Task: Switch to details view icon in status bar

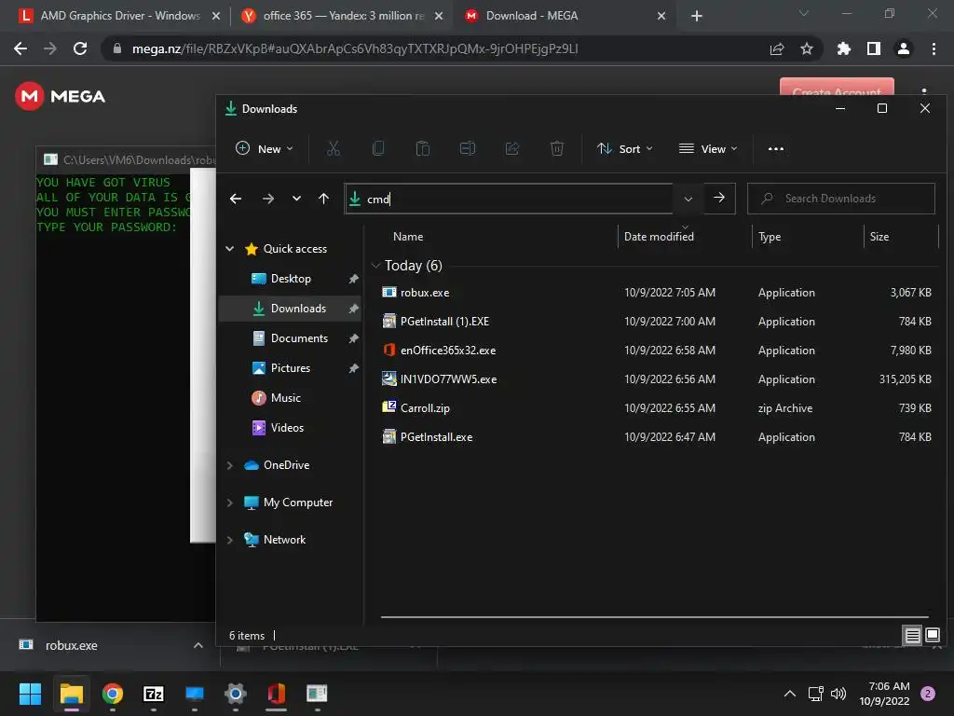Action: click(x=913, y=636)
